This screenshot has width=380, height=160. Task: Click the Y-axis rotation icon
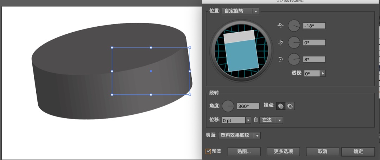pos(280,42)
